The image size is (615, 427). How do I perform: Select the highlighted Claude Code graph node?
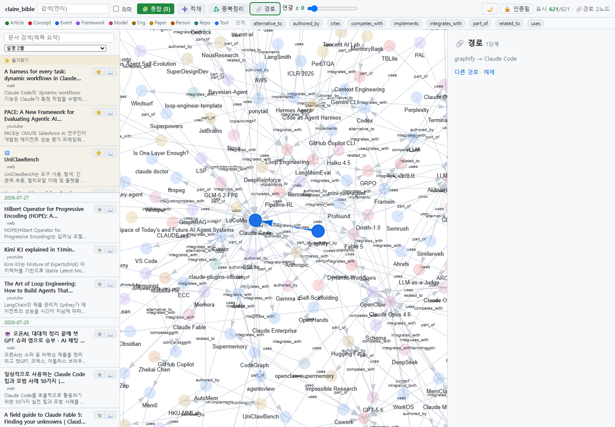[x=255, y=220]
